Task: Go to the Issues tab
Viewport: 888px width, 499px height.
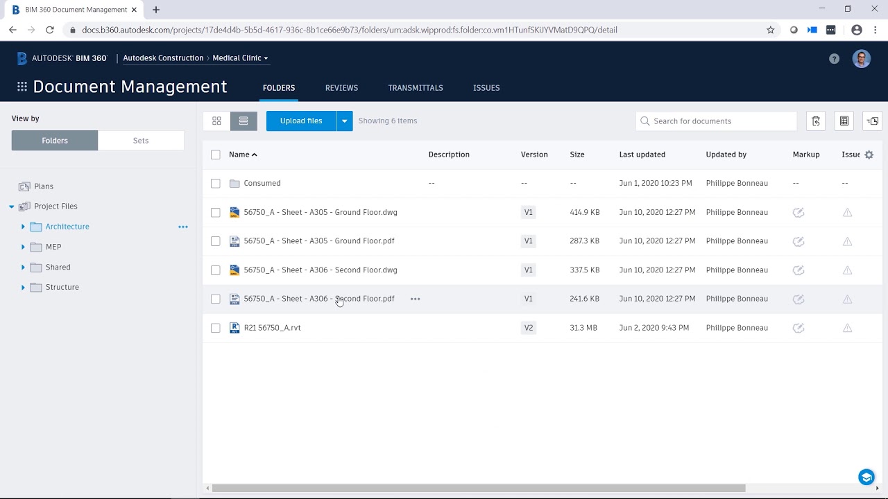Action: (x=486, y=88)
